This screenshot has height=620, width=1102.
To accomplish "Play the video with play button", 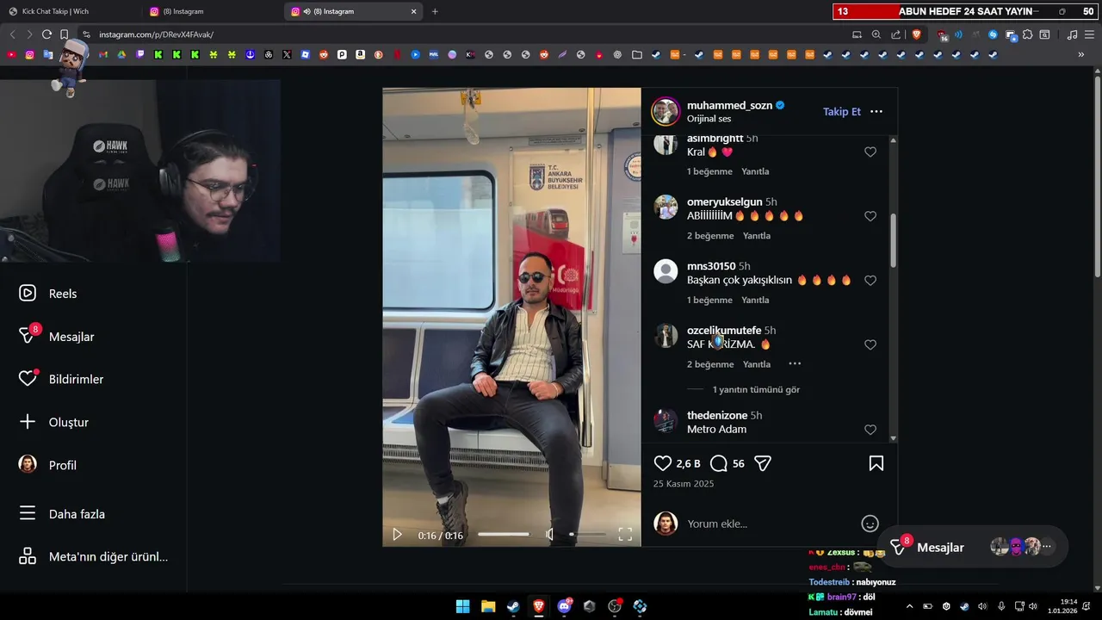I will pos(397,535).
